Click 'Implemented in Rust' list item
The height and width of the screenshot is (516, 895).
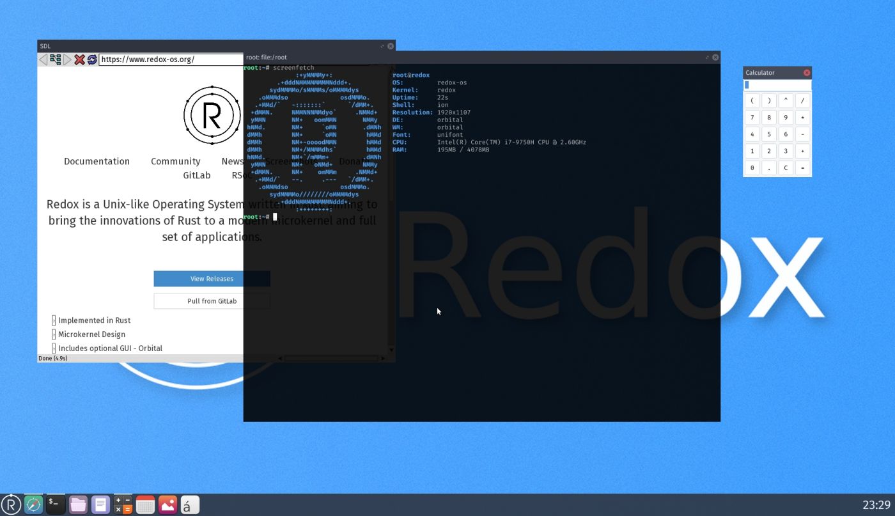point(94,320)
